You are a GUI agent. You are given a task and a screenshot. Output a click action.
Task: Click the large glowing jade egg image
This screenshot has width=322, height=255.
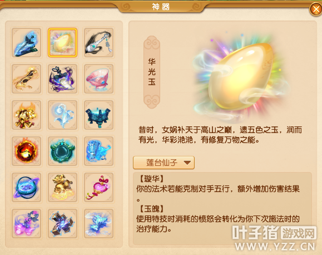click(241, 77)
